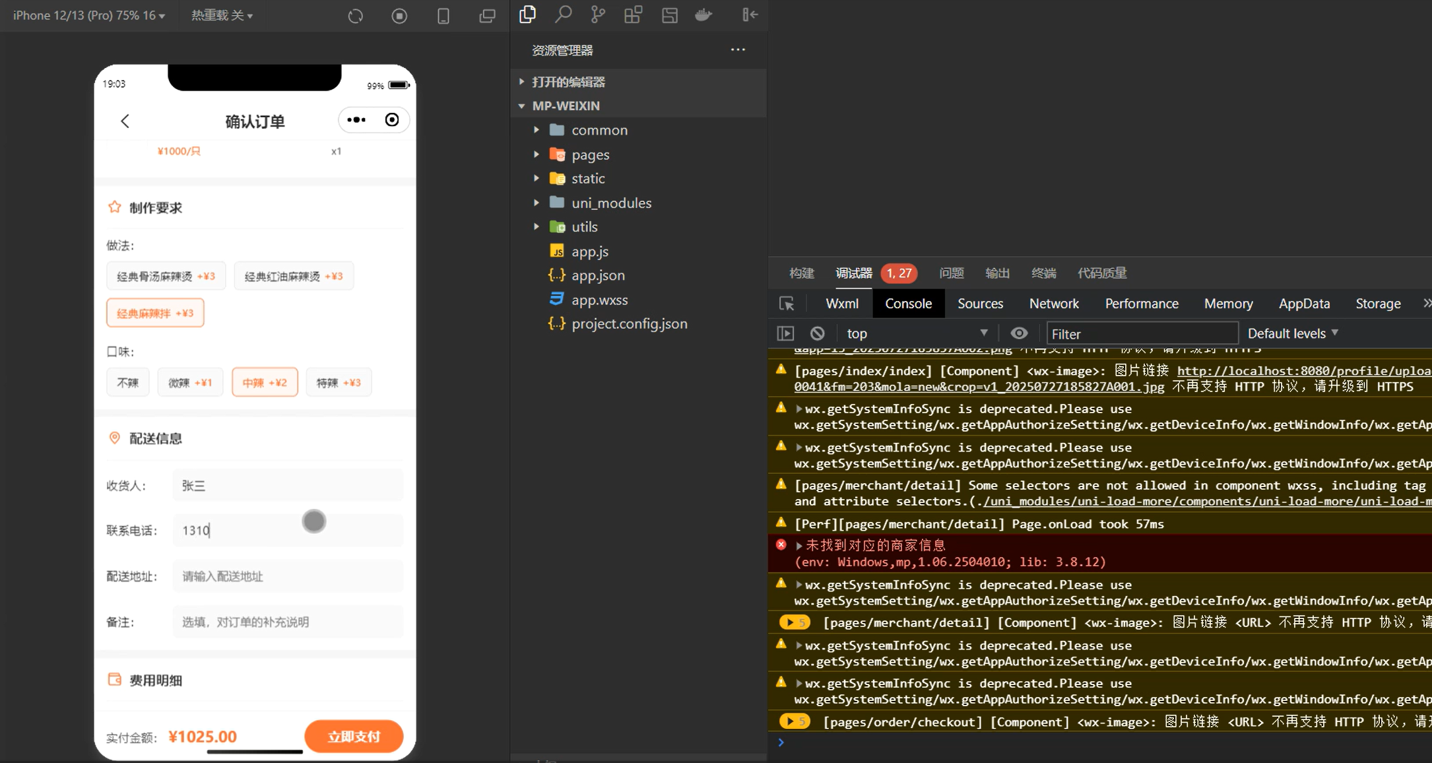Open the source control branch icon
The width and height of the screenshot is (1432, 763).
[x=598, y=15]
